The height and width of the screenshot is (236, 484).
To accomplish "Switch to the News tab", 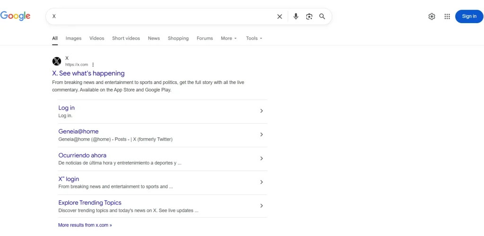I will click(154, 38).
